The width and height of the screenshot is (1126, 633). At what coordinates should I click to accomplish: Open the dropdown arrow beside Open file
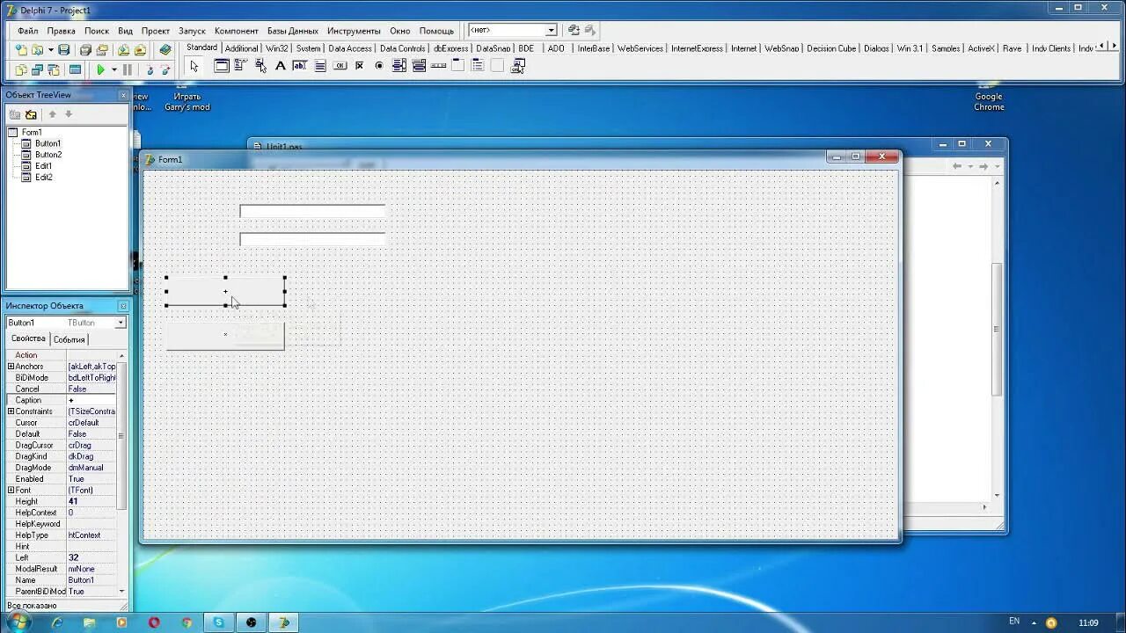click(50, 50)
